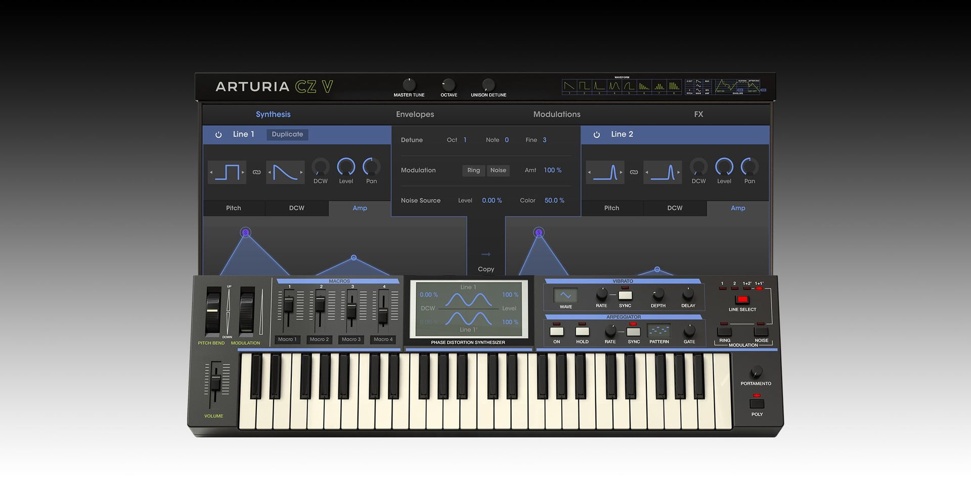Click the Vibrato Depth knob

click(658, 294)
